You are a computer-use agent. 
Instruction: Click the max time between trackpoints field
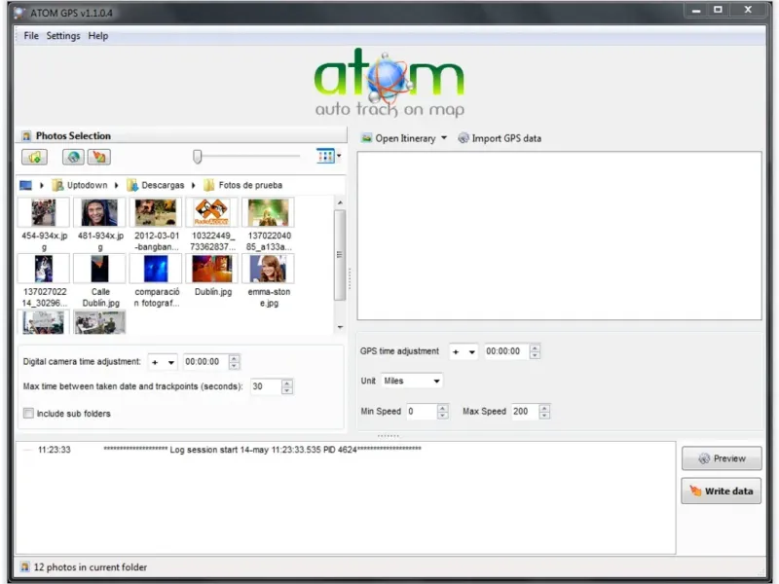pos(266,386)
